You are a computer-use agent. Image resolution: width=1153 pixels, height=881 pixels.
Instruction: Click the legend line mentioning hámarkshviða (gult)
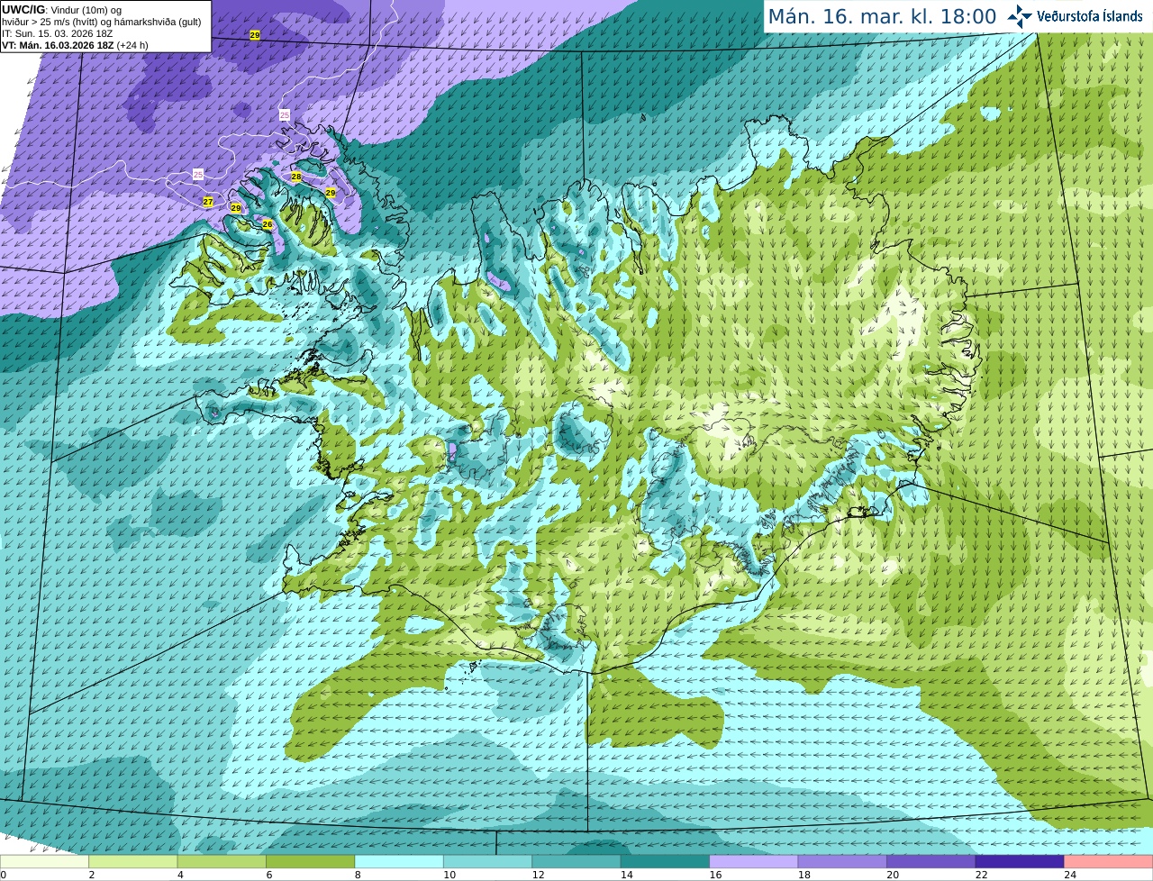tap(102, 22)
